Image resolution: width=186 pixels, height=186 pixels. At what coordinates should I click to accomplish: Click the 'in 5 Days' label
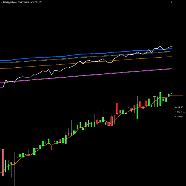(x=179, y=116)
